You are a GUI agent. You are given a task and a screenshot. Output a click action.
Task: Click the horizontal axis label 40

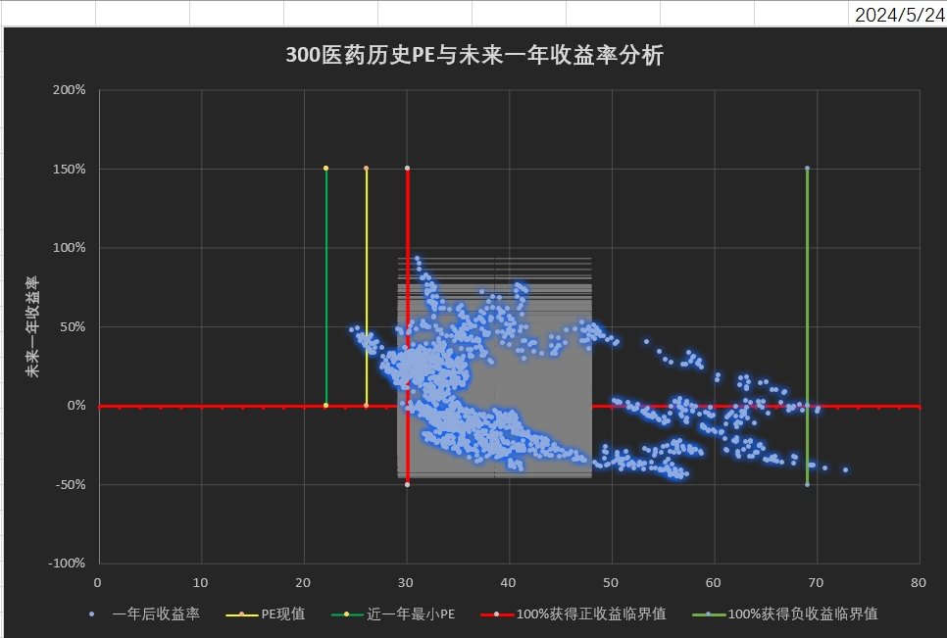pyautogui.click(x=509, y=582)
